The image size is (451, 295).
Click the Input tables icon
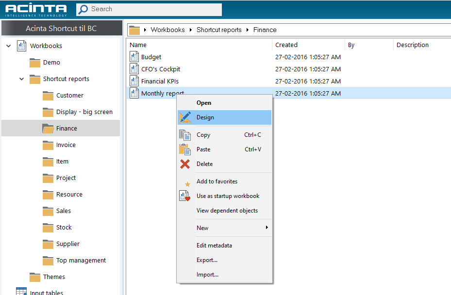[21, 291]
